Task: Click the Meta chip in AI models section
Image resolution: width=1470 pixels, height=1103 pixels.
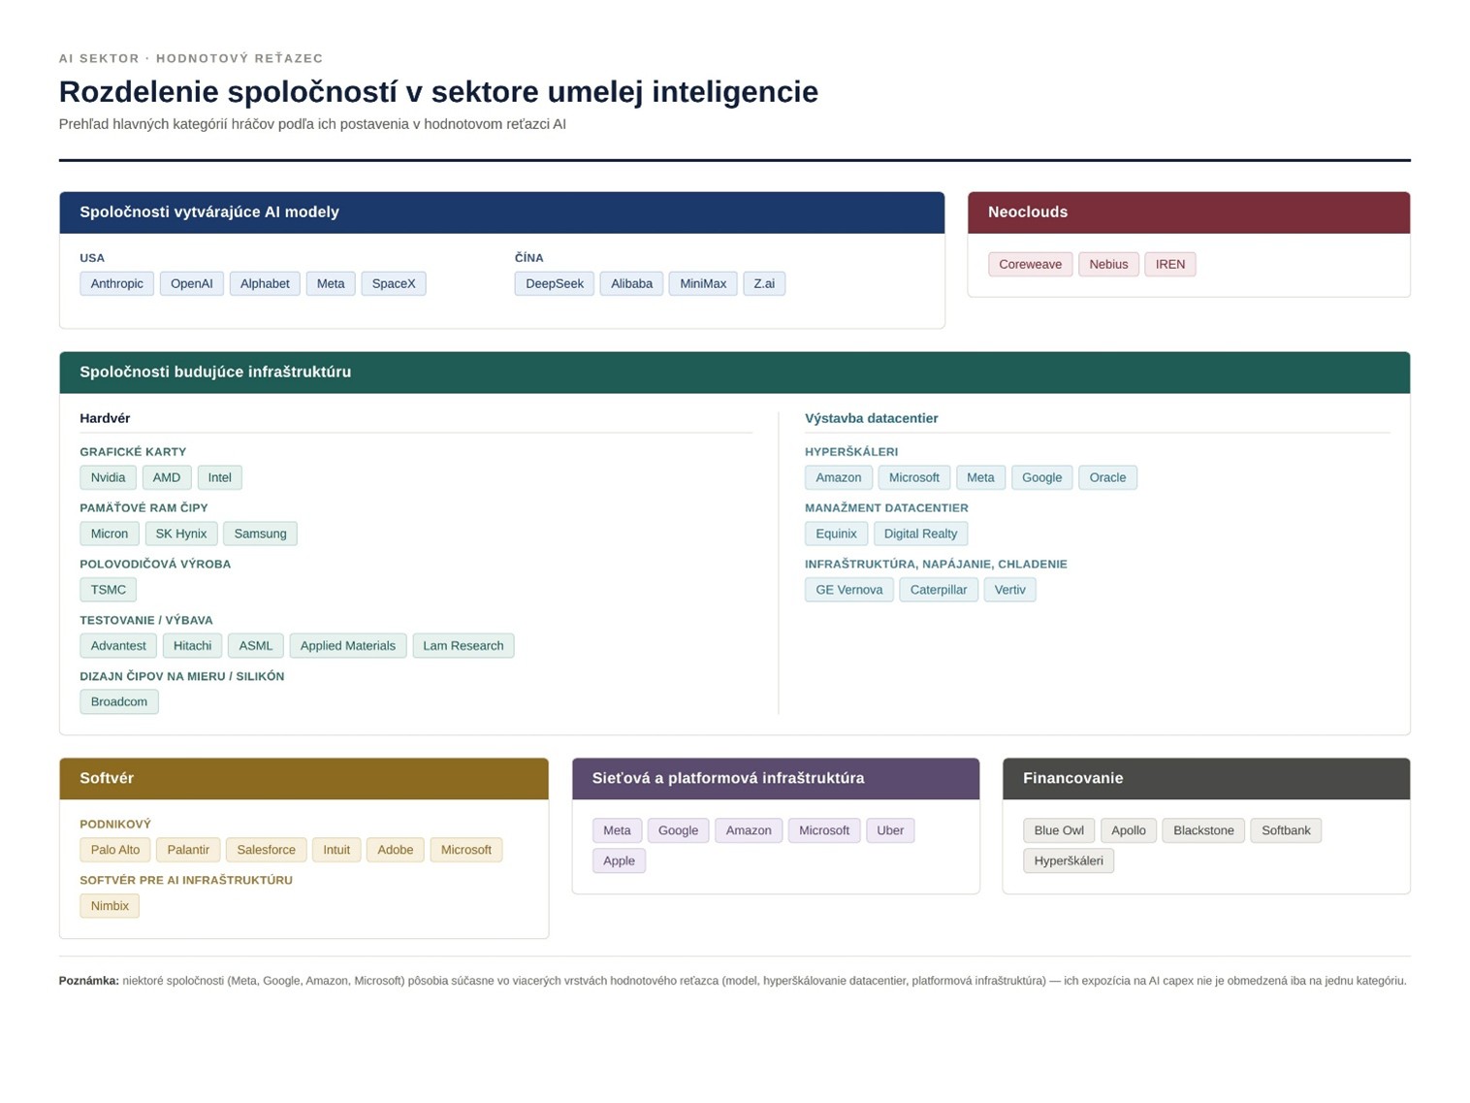Action: (331, 283)
